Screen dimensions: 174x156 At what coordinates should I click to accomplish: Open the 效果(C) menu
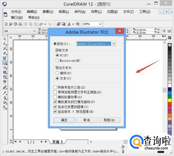96,12
